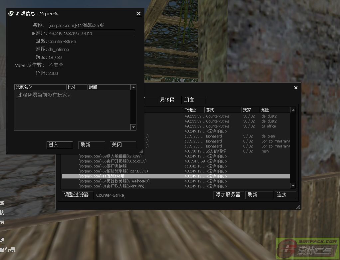Sort server list by 地图 column
The width and height of the screenshot is (340, 260).
point(275,110)
